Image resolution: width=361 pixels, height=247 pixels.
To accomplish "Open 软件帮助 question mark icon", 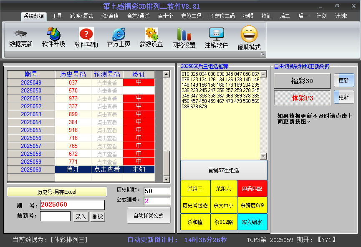I will coord(86,34).
